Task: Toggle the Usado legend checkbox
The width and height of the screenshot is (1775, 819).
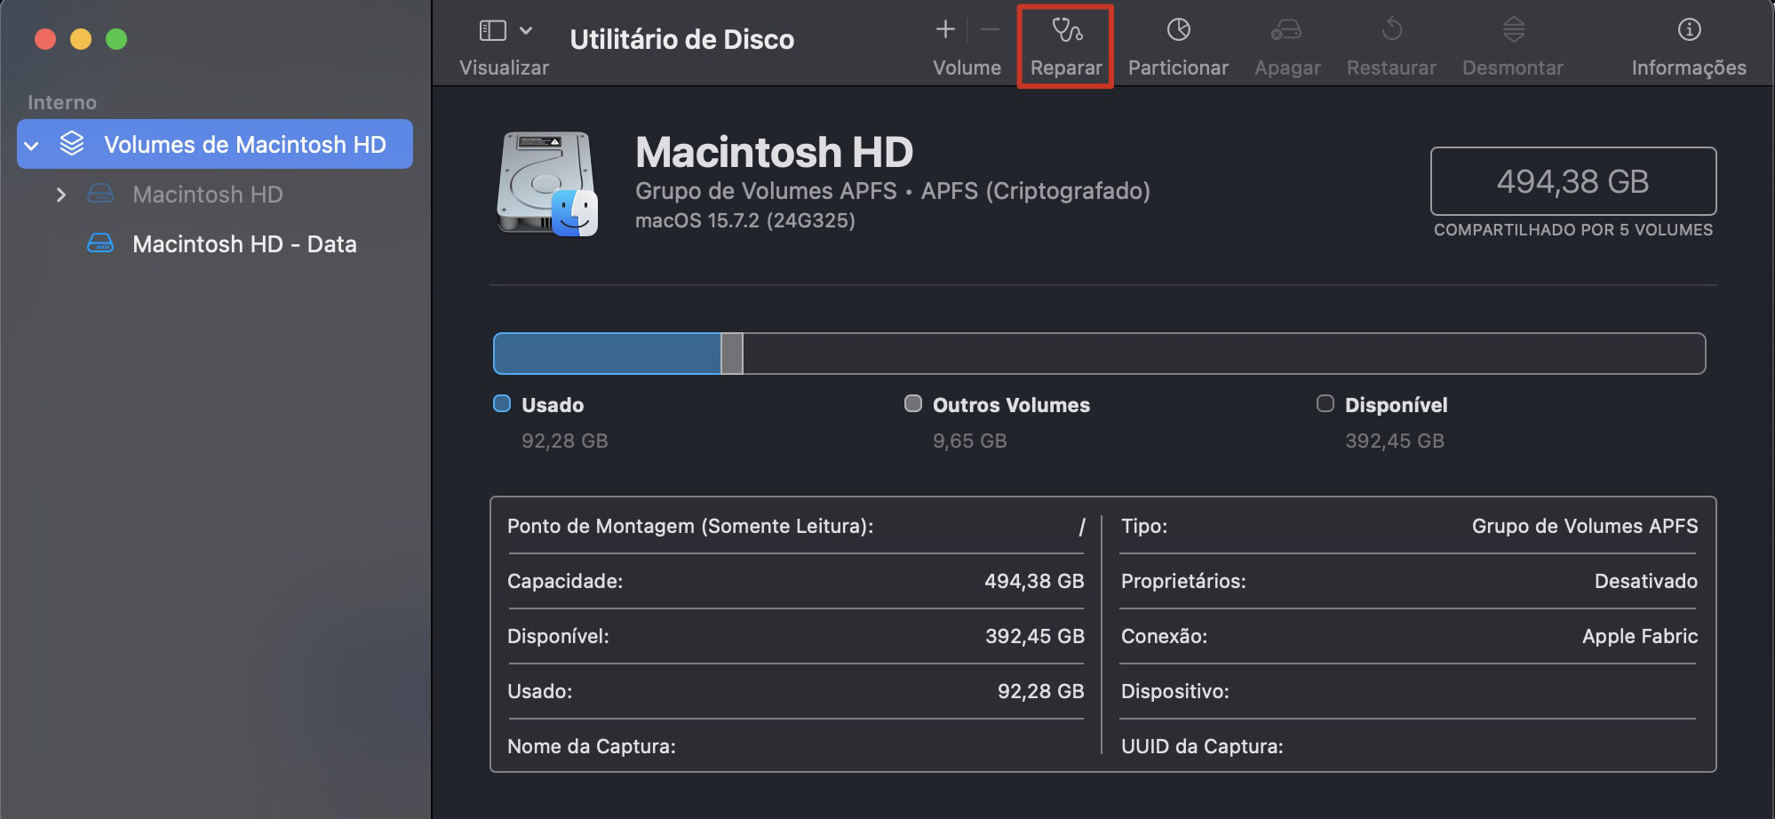Action: (502, 404)
